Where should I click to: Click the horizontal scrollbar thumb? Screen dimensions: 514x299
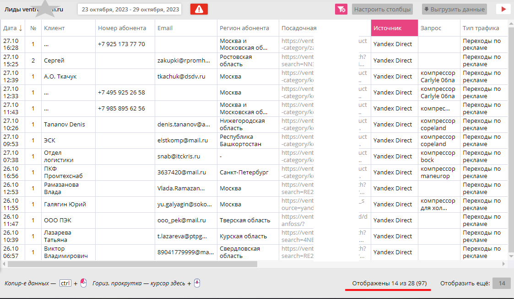[132, 264]
